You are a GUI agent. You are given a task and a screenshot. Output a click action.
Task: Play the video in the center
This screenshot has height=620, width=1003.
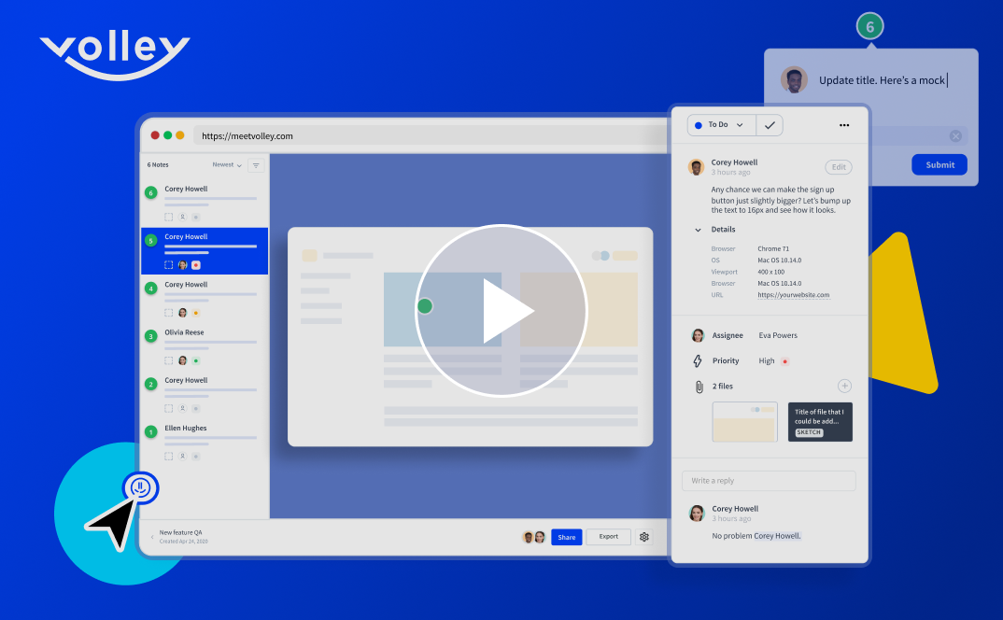(501, 310)
